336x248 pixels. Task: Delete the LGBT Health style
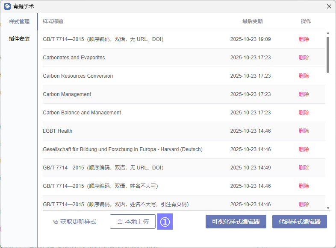pos(304,131)
